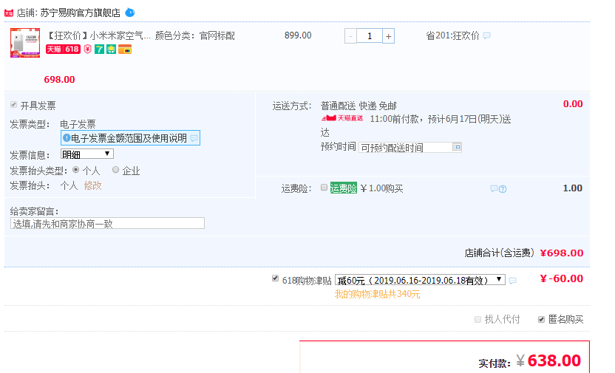Screen dimensions: 615x373
Task: Click the bubble icon in the 运费险 row
Action: pos(494,189)
